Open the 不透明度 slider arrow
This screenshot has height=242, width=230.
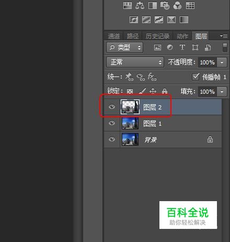[x=222, y=62]
